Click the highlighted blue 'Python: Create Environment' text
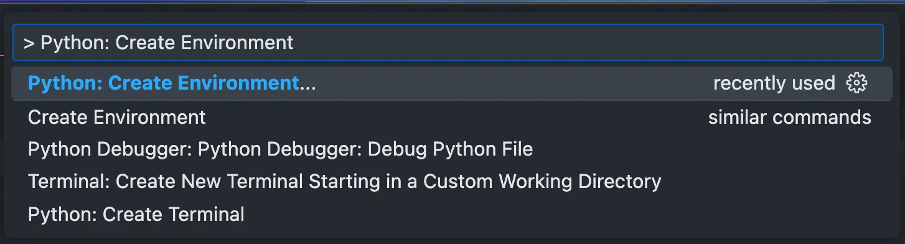 pyautogui.click(x=164, y=83)
